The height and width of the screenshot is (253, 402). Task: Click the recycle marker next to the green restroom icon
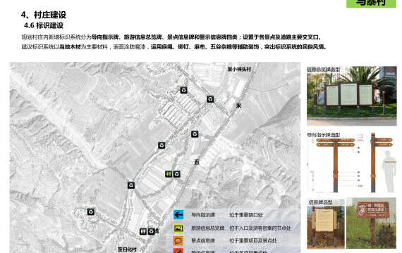176,174
